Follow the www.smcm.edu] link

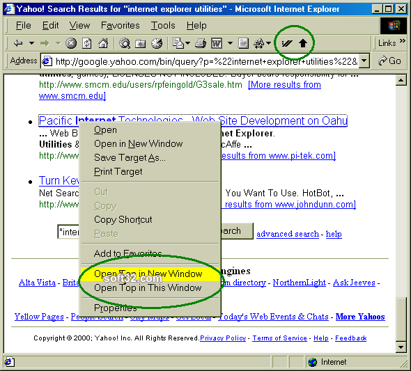72,96
